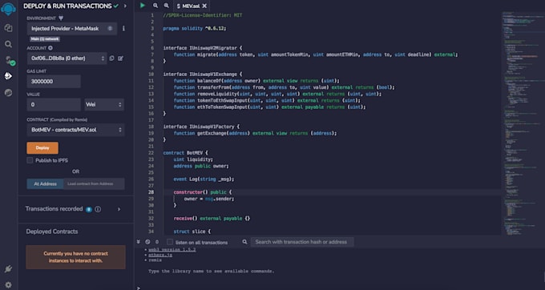
Task: Open the File explorer sidebar icon
Action: point(8,28)
